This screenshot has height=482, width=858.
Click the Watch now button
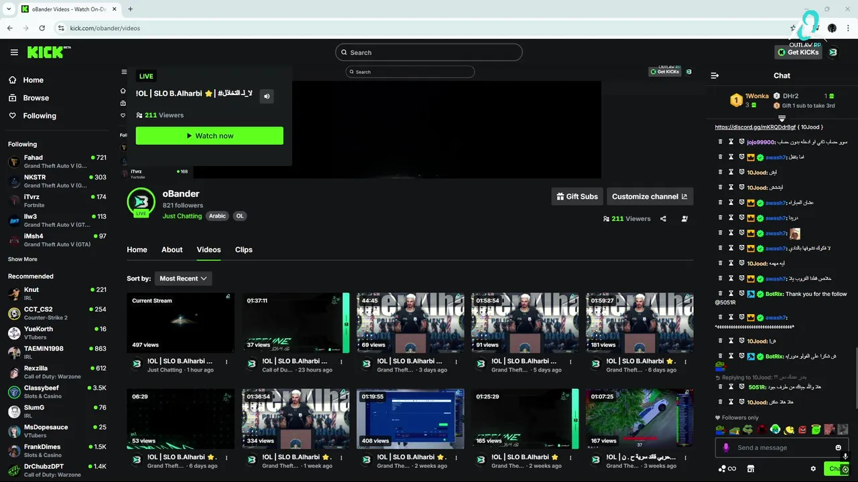(x=209, y=136)
